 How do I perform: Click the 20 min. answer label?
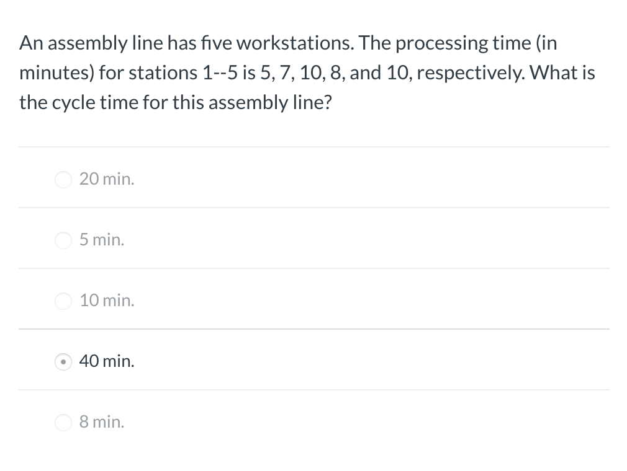pos(107,178)
